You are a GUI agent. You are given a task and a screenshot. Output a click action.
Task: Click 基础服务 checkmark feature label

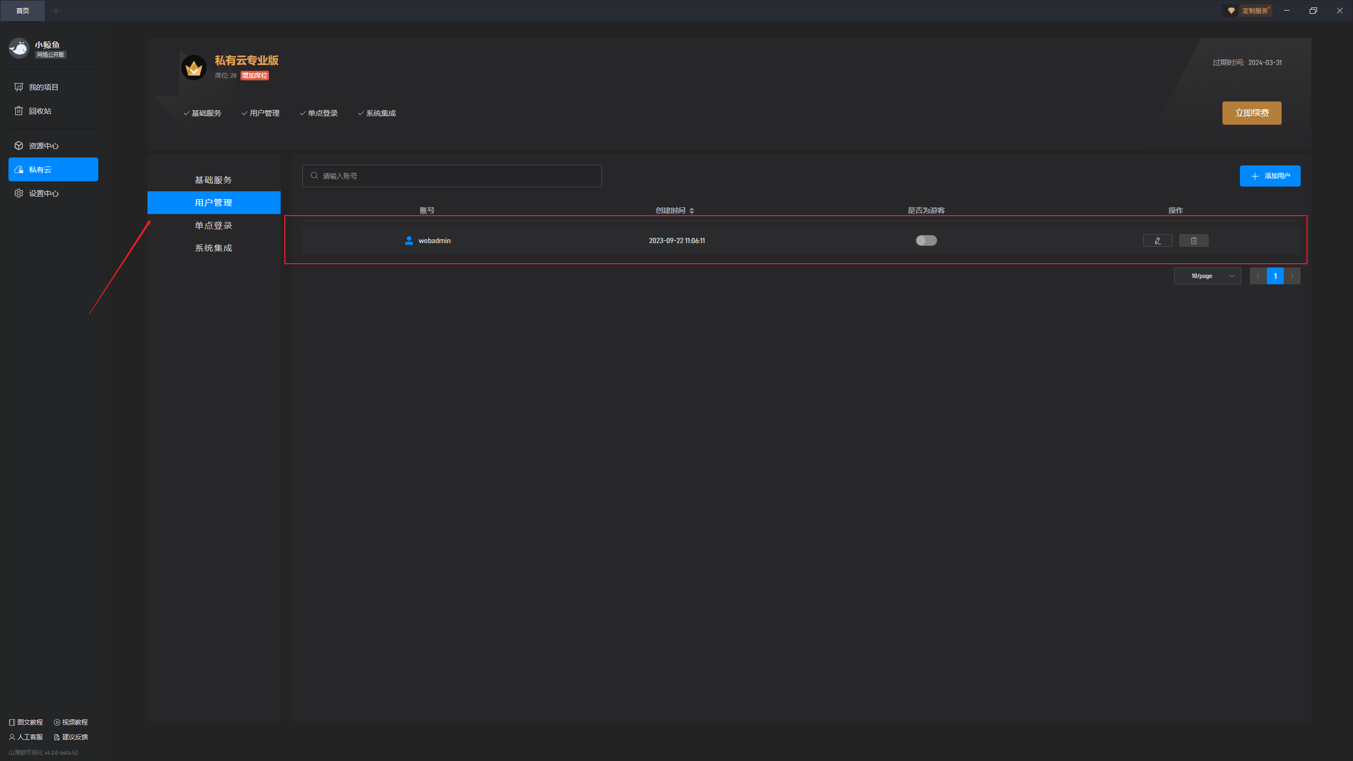202,113
